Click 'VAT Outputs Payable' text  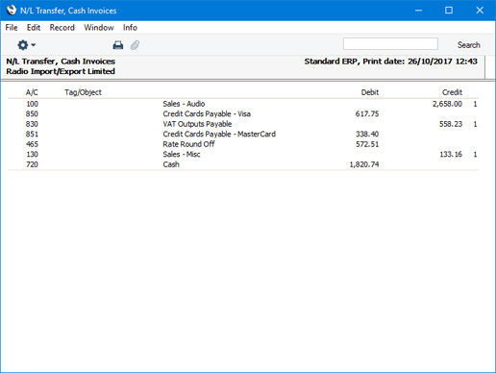click(197, 124)
